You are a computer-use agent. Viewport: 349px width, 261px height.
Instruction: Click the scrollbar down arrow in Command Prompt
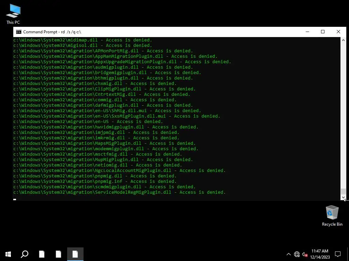(343, 197)
